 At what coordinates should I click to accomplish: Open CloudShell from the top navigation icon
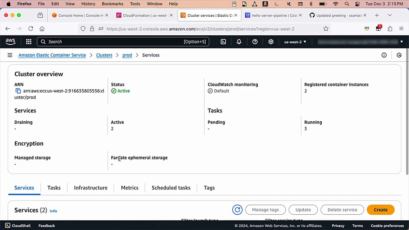click(223, 42)
